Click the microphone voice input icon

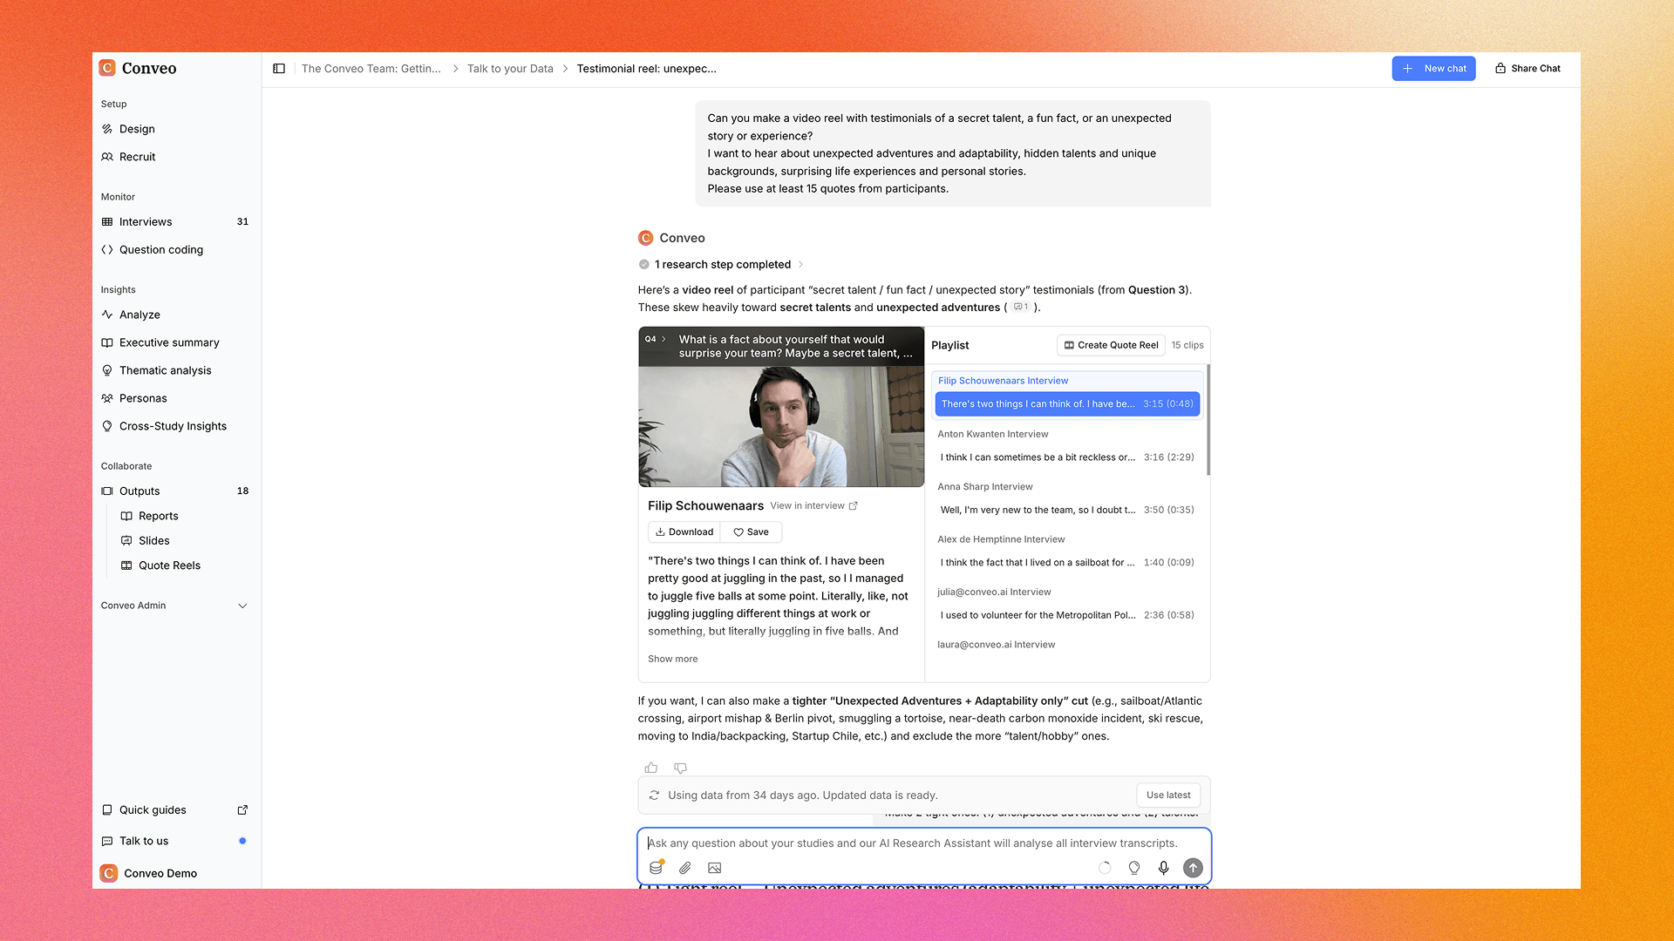pyautogui.click(x=1163, y=868)
